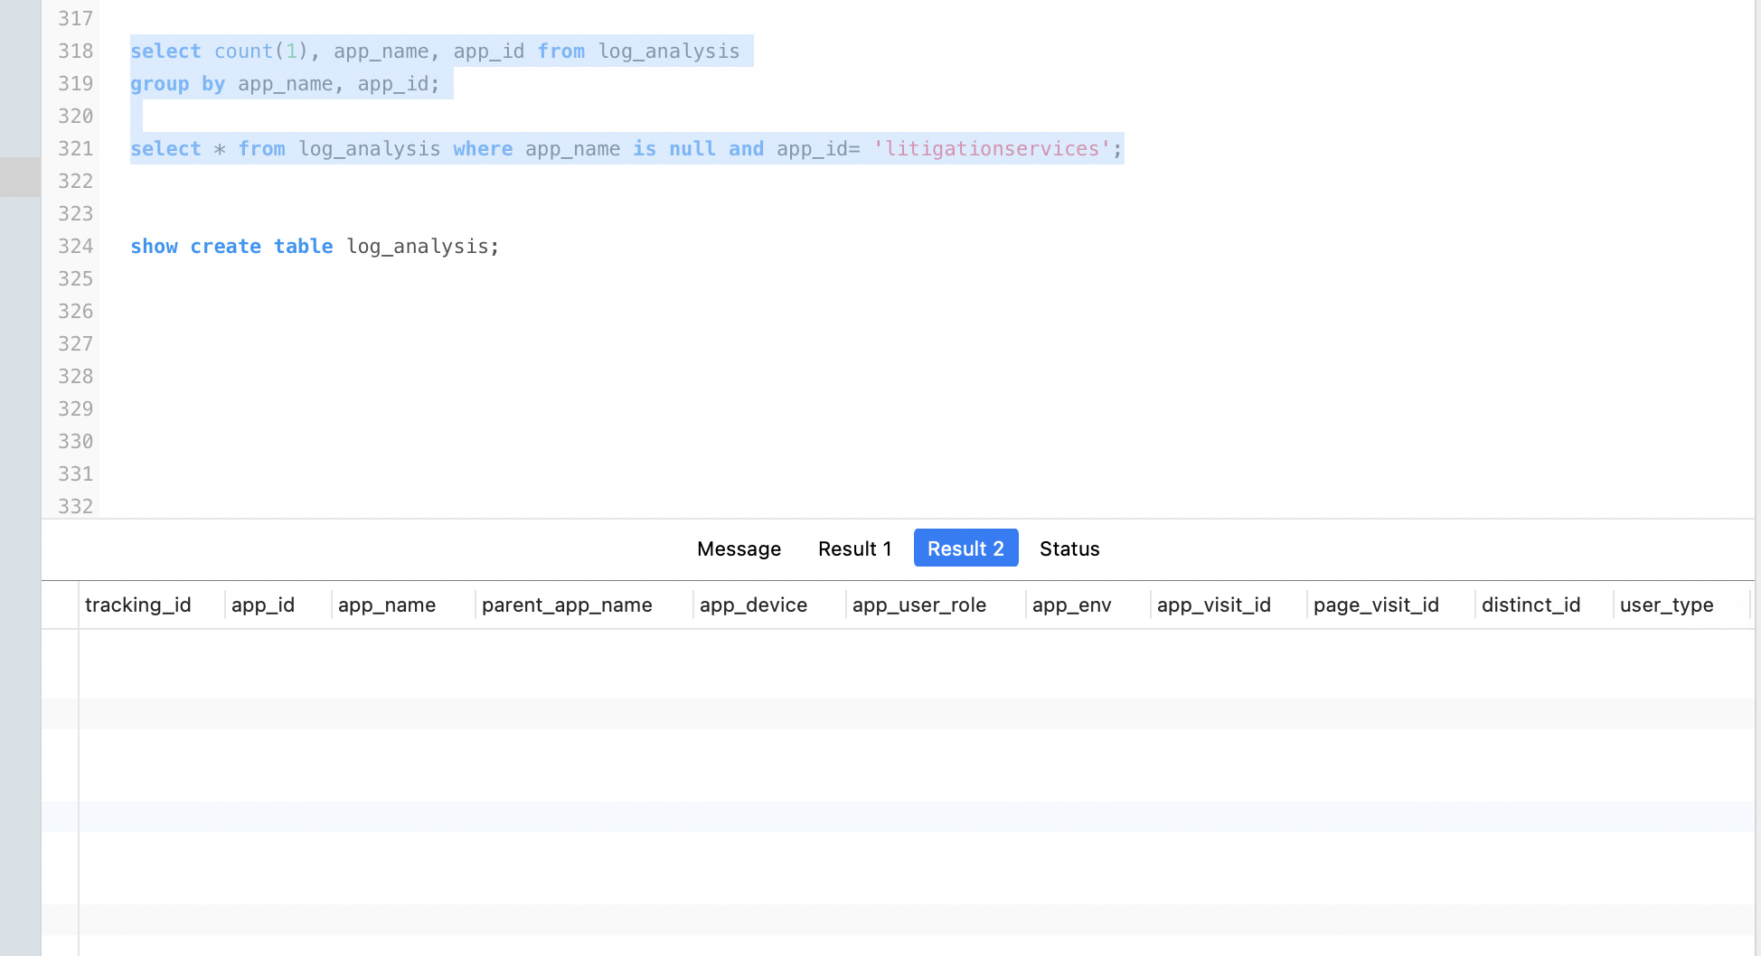Select the user_type column header
1761x956 pixels.
point(1666,605)
